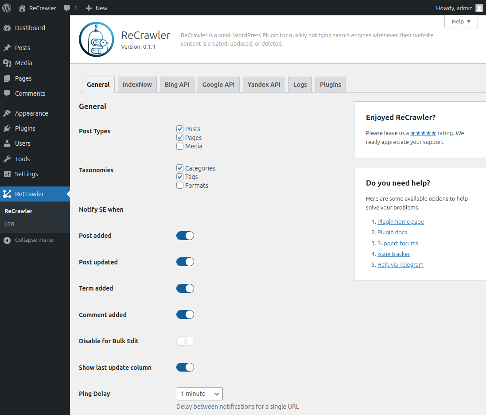Click the Plugins plug icon
This screenshot has height=415, width=486.
[x=7, y=128]
